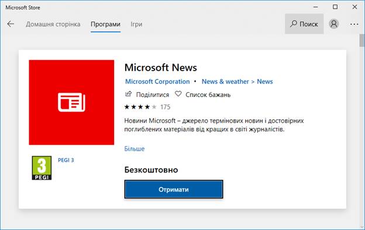The height and width of the screenshot is (230, 365).
Task: Go back with the left arrow icon
Action: click(x=11, y=24)
